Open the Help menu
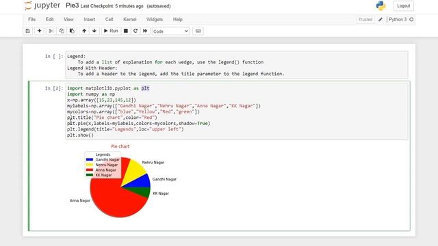Image resolution: width=438 pixels, height=246 pixels. point(178,20)
